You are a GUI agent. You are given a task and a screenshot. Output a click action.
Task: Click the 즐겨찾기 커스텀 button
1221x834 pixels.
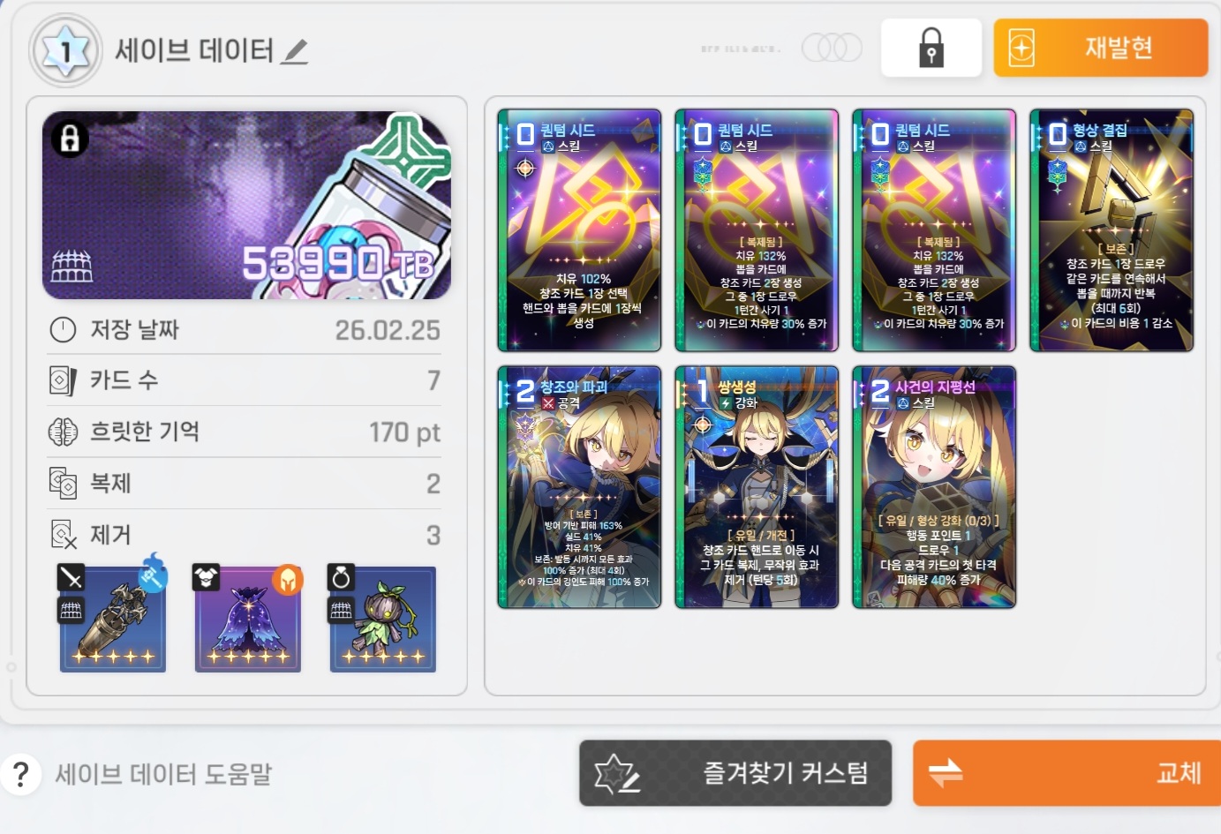(x=735, y=773)
